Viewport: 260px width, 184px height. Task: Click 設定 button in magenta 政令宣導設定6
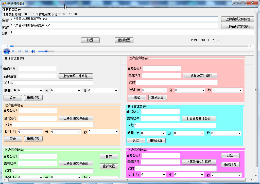click(231, 155)
